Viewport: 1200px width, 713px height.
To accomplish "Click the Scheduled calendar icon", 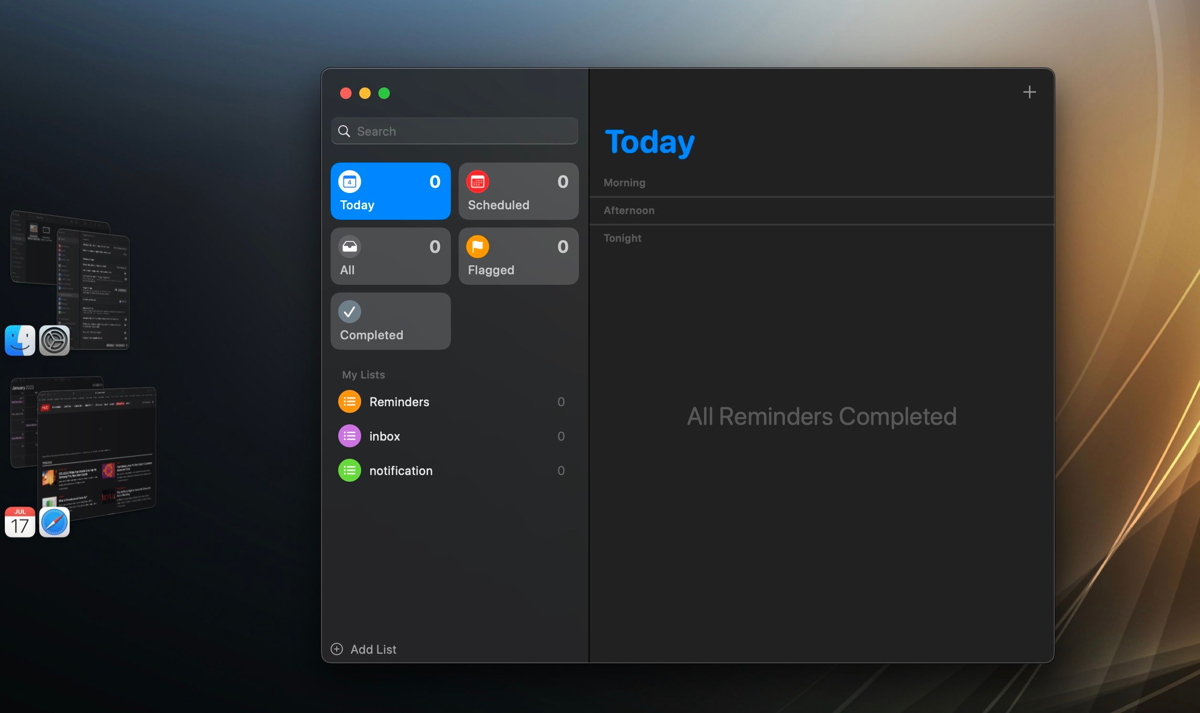I will coord(477,182).
